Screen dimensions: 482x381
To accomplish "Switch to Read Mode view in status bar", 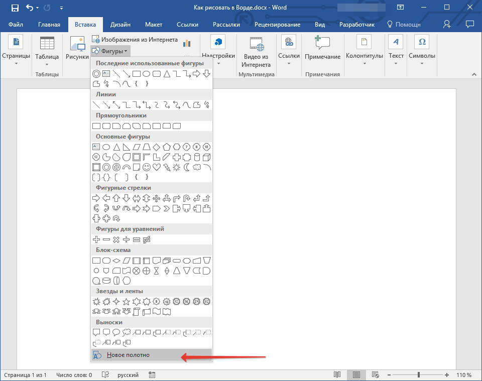I will pos(337,375).
